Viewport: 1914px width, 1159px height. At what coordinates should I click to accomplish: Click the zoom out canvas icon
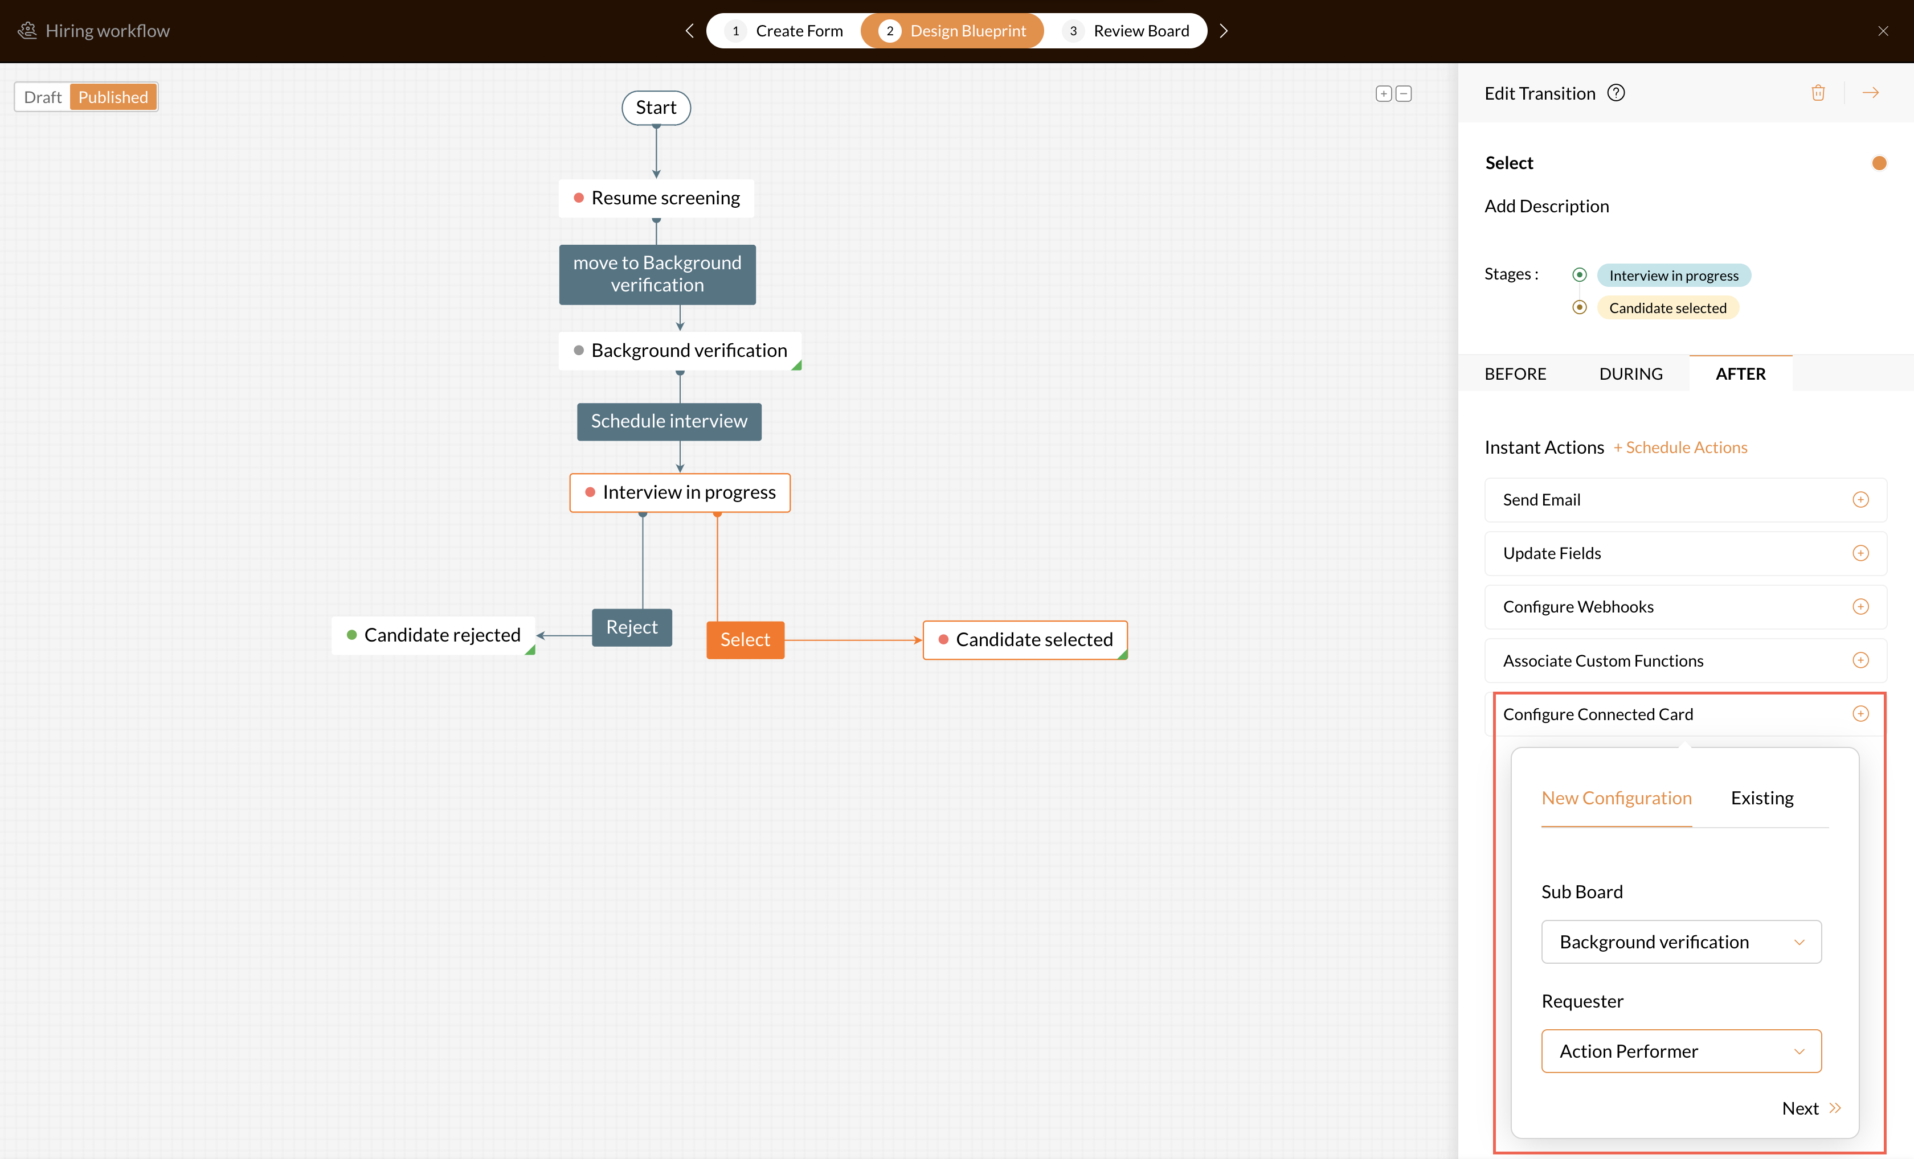1404,94
